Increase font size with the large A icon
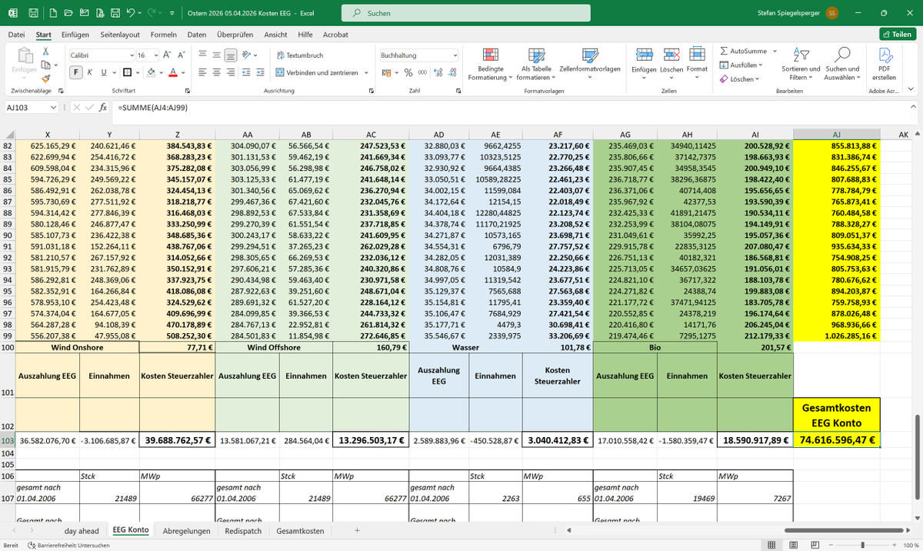The height and width of the screenshot is (551, 923). point(167,55)
